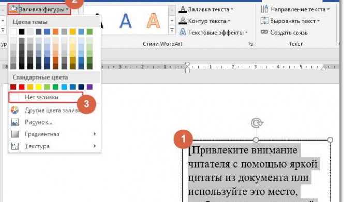Image resolution: width=344 pixels, height=202 pixels.
Task: Click the Создать связь chain icon
Action: click(x=264, y=32)
